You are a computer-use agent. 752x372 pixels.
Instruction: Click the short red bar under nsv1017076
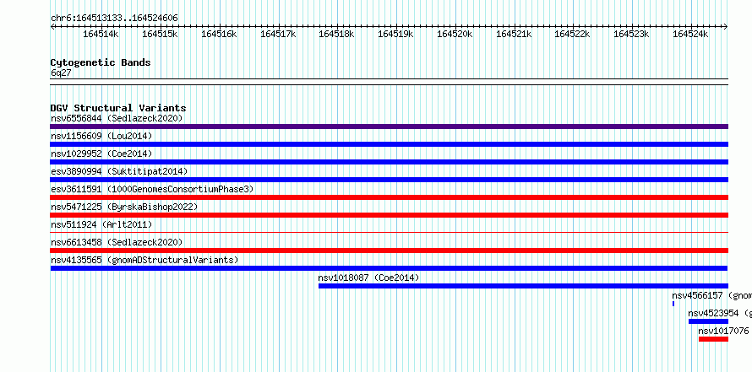(x=713, y=339)
